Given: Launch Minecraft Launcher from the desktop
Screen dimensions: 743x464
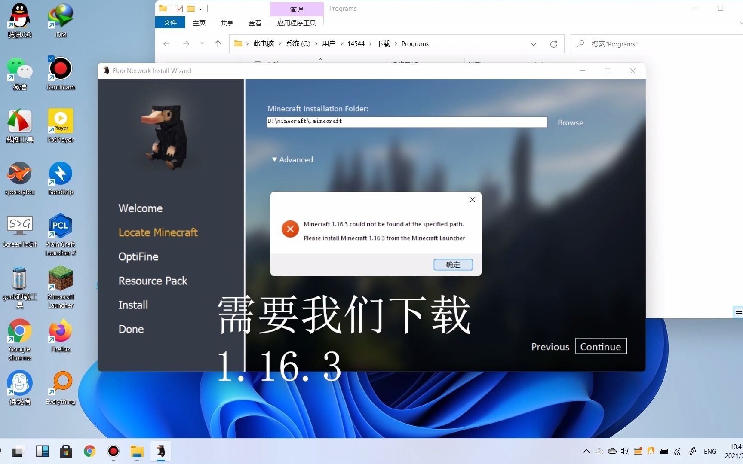Looking at the screenshot, I should pyautogui.click(x=61, y=287).
